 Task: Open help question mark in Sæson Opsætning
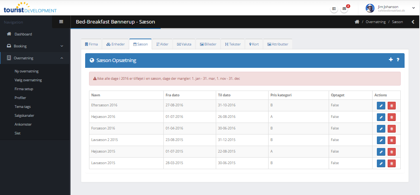398,60
